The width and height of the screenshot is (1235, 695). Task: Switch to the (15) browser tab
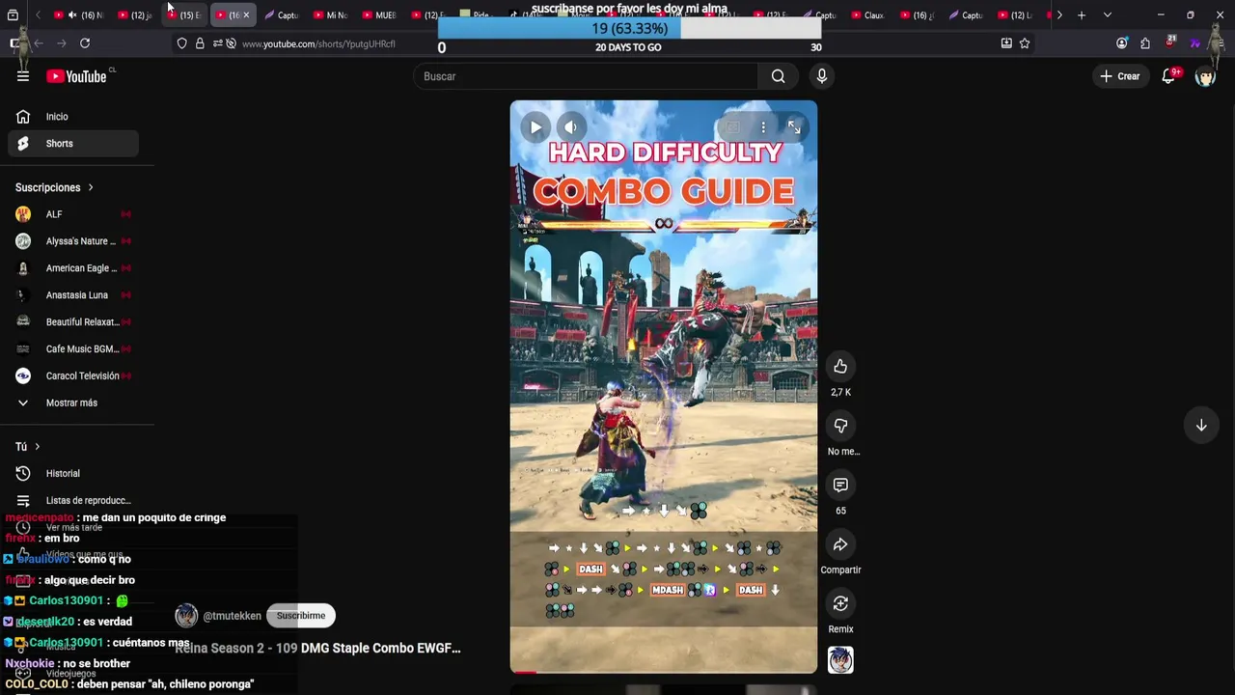pos(184,15)
